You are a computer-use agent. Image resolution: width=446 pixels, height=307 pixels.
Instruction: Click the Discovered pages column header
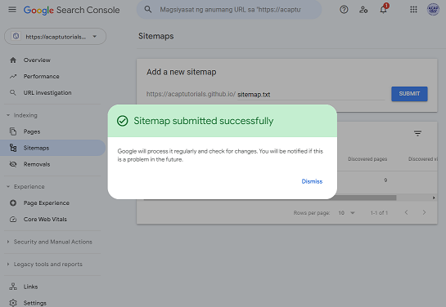[x=367, y=159]
